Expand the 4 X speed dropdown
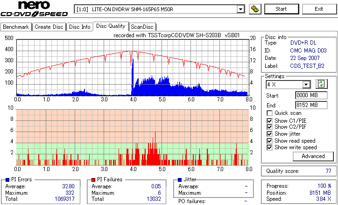This screenshot has width=338, height=205. tap(306, 85)
